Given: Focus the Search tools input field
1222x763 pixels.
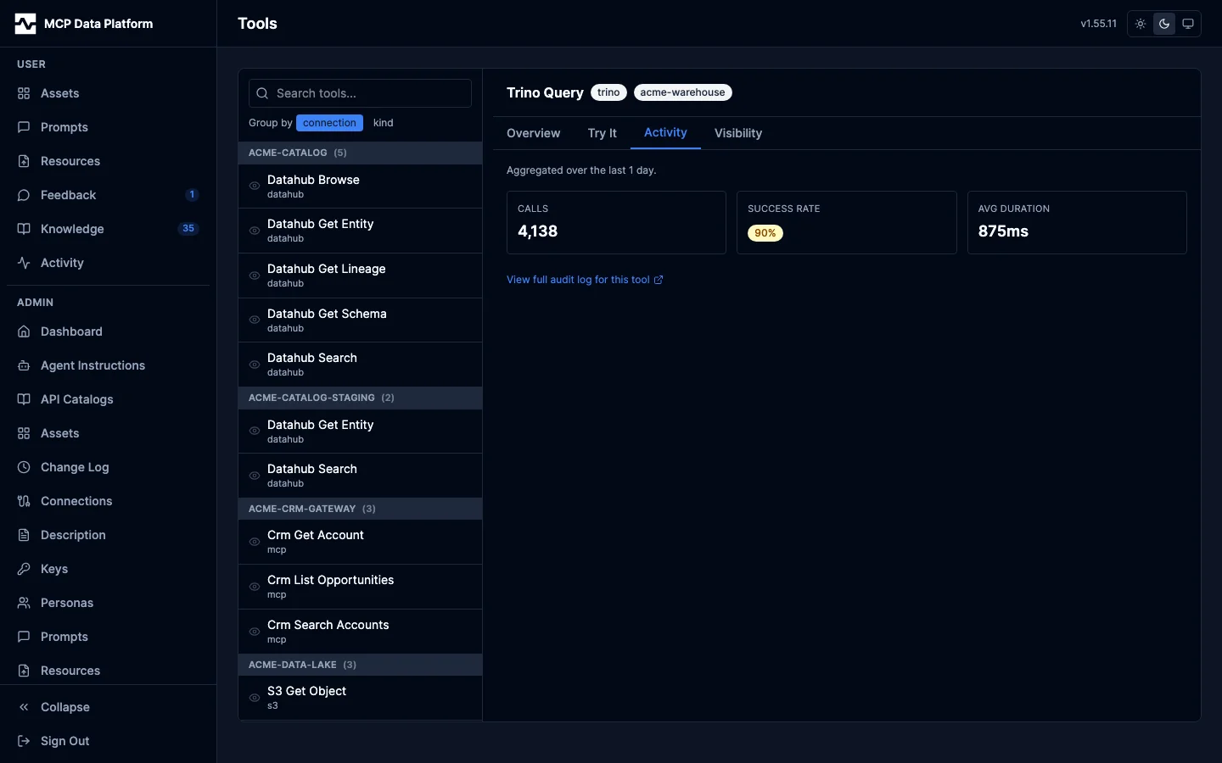Looking at the screenshot, I should click(x=360, y=93).
